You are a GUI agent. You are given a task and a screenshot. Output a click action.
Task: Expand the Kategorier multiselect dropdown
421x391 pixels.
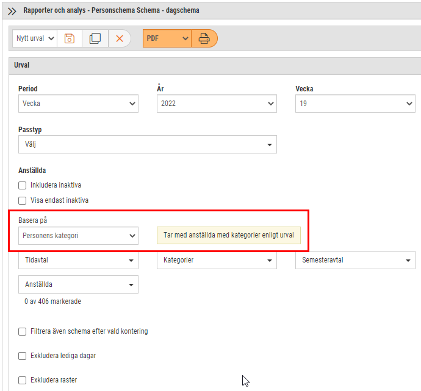click(217, 260)
